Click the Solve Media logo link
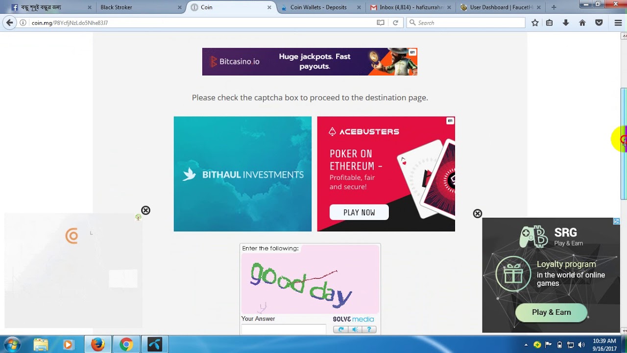Screen dimensions: 627x353 353,319
